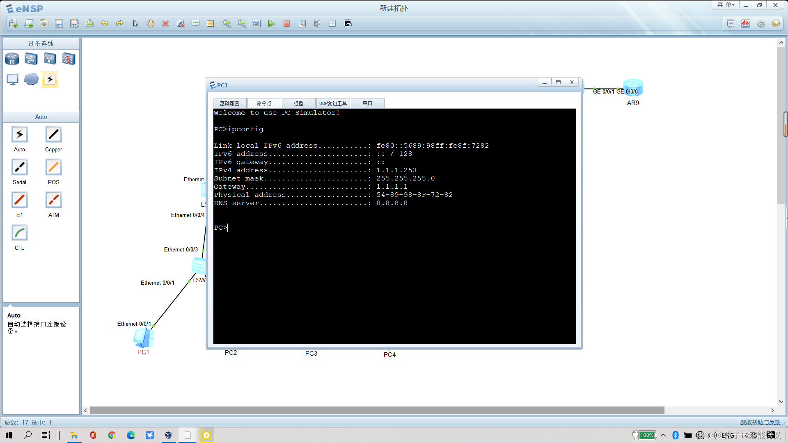Click the 获取帮助与反馈 link
Image resolution: width=788 pixels, height=443 pixels.
[760, 422]
